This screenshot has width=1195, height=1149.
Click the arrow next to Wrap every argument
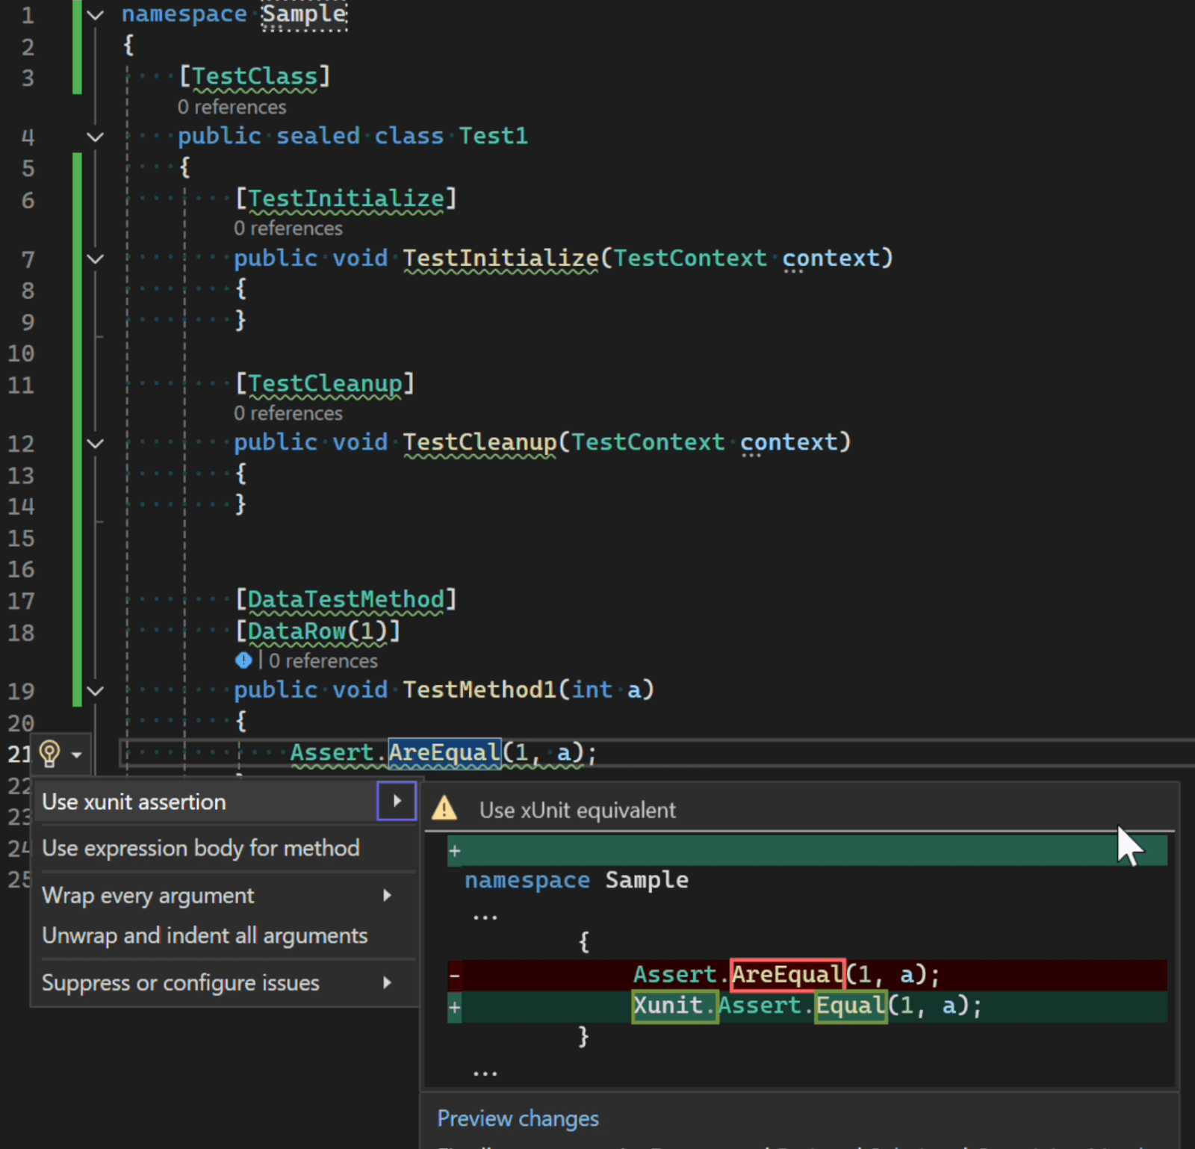[x=387, y=895]
